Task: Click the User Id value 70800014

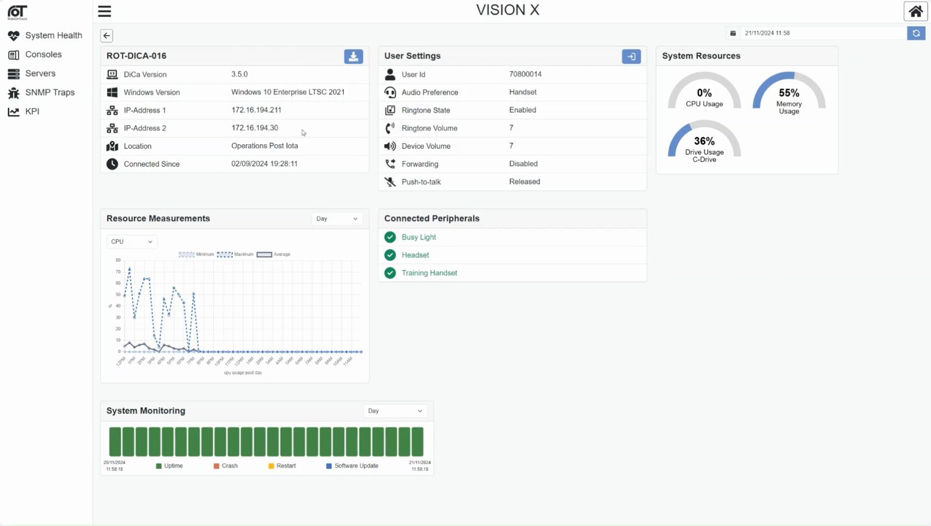Action: point(525,74)
